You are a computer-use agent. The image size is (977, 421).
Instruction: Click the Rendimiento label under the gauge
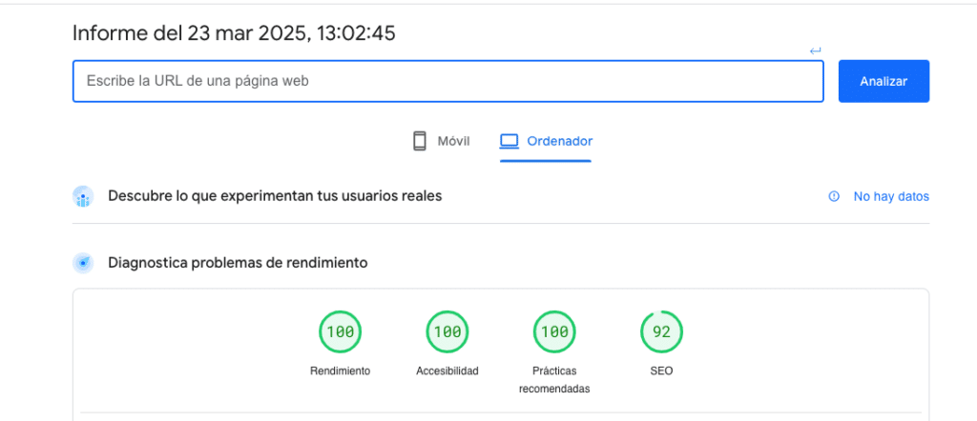pyautogui.click(x=340, y=371)
